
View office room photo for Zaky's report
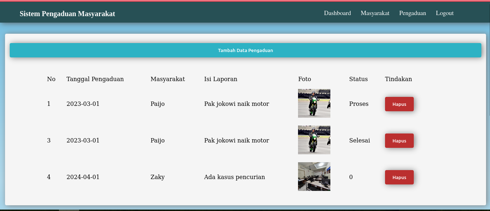point(314,177)
